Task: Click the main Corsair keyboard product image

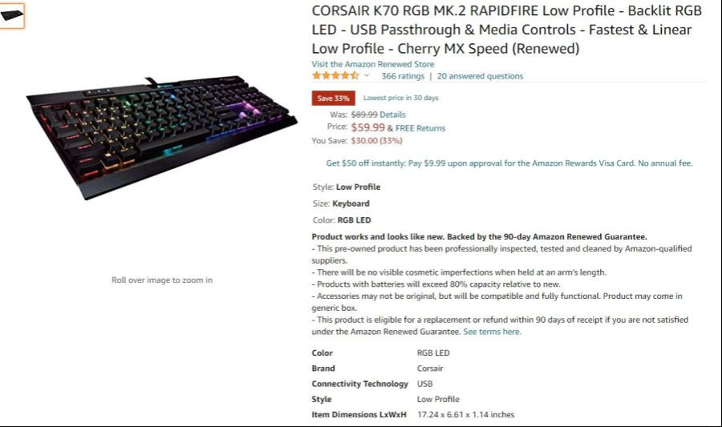Action: pos(161,136)
